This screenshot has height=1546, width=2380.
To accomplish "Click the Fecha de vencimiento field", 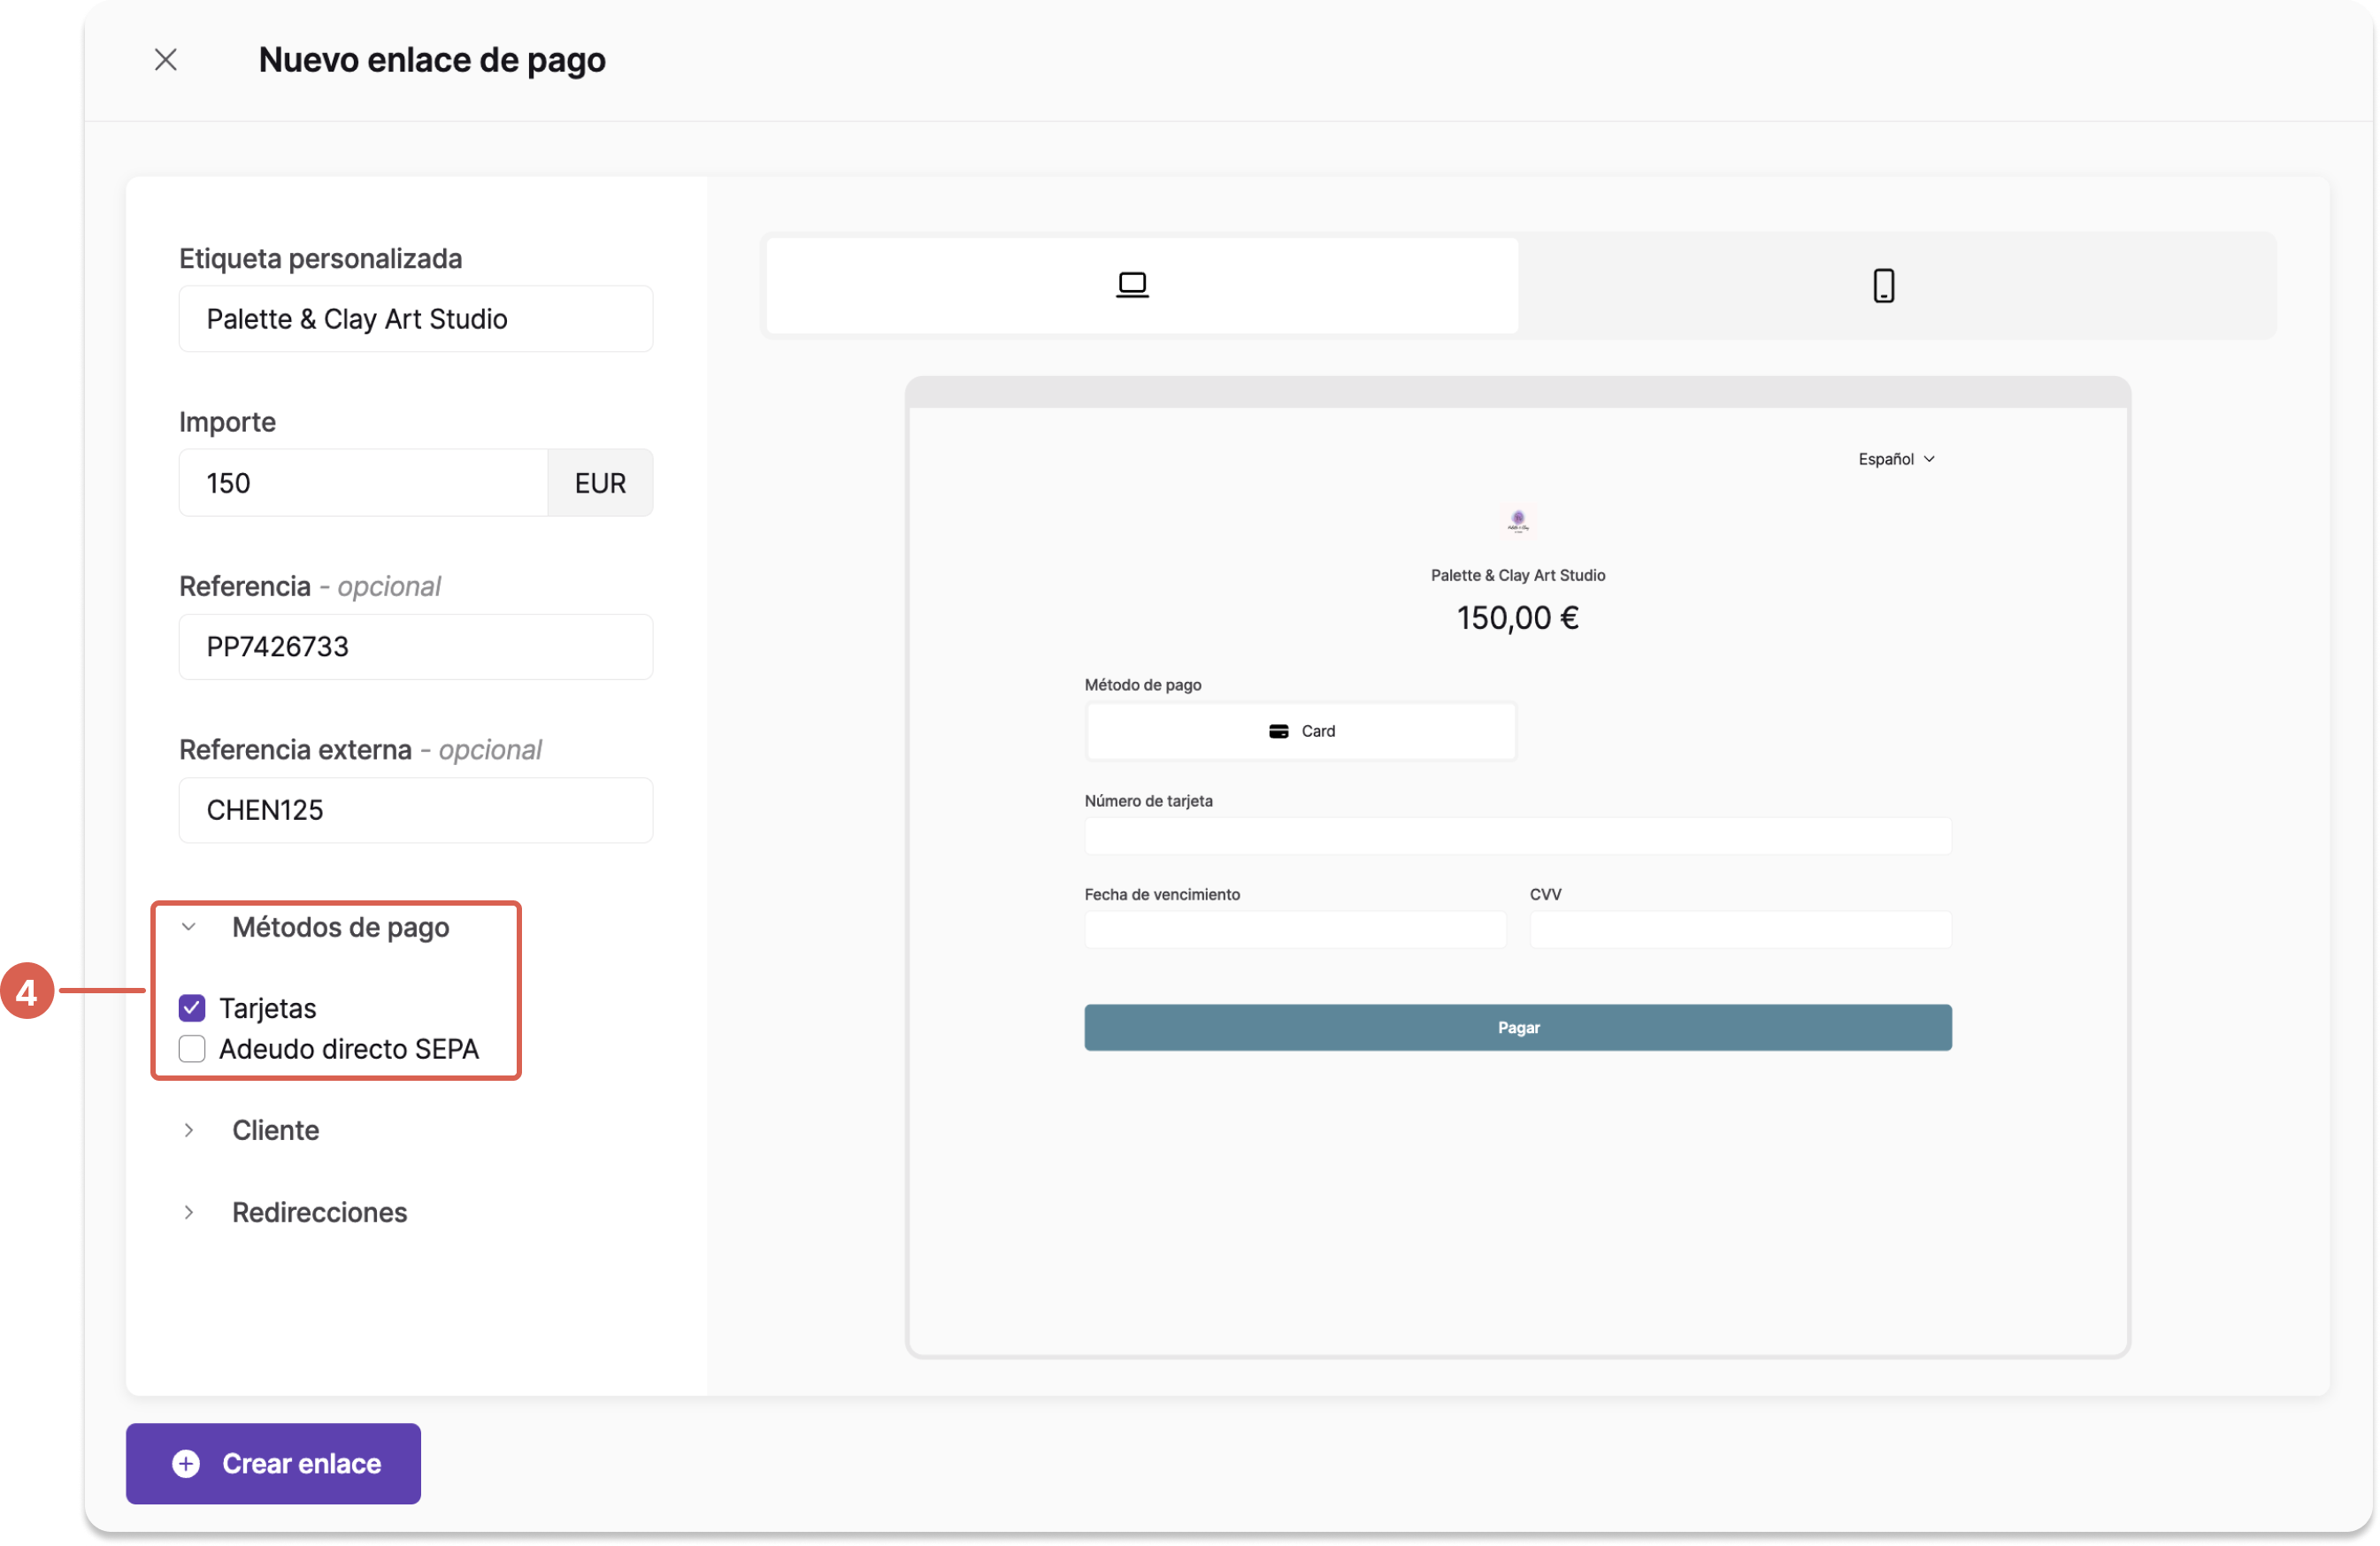I will tap(1295, 930).
